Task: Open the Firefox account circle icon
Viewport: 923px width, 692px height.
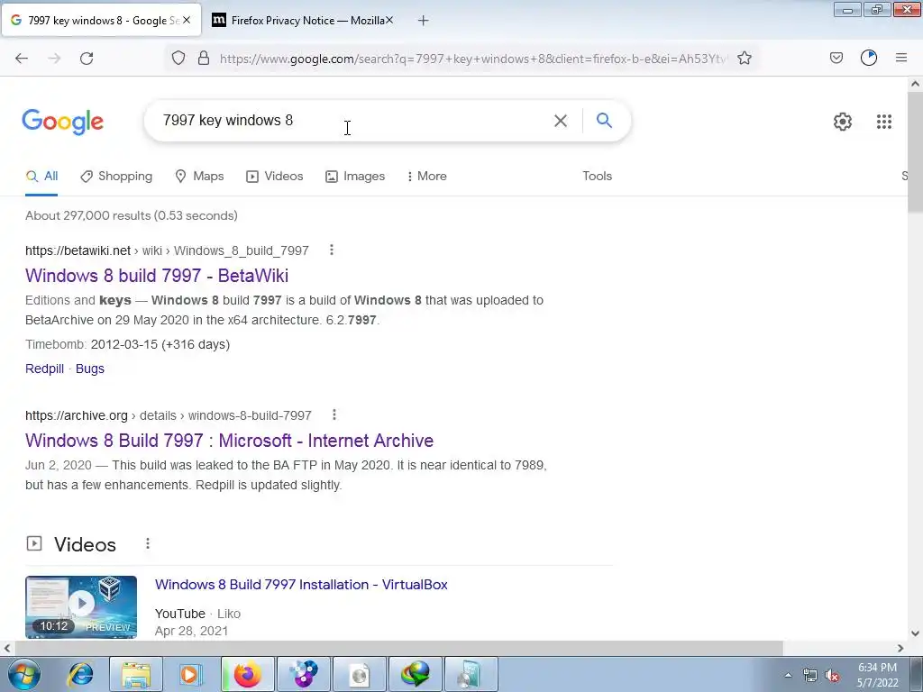Action: pyautogui.click(x=869, y=58)
